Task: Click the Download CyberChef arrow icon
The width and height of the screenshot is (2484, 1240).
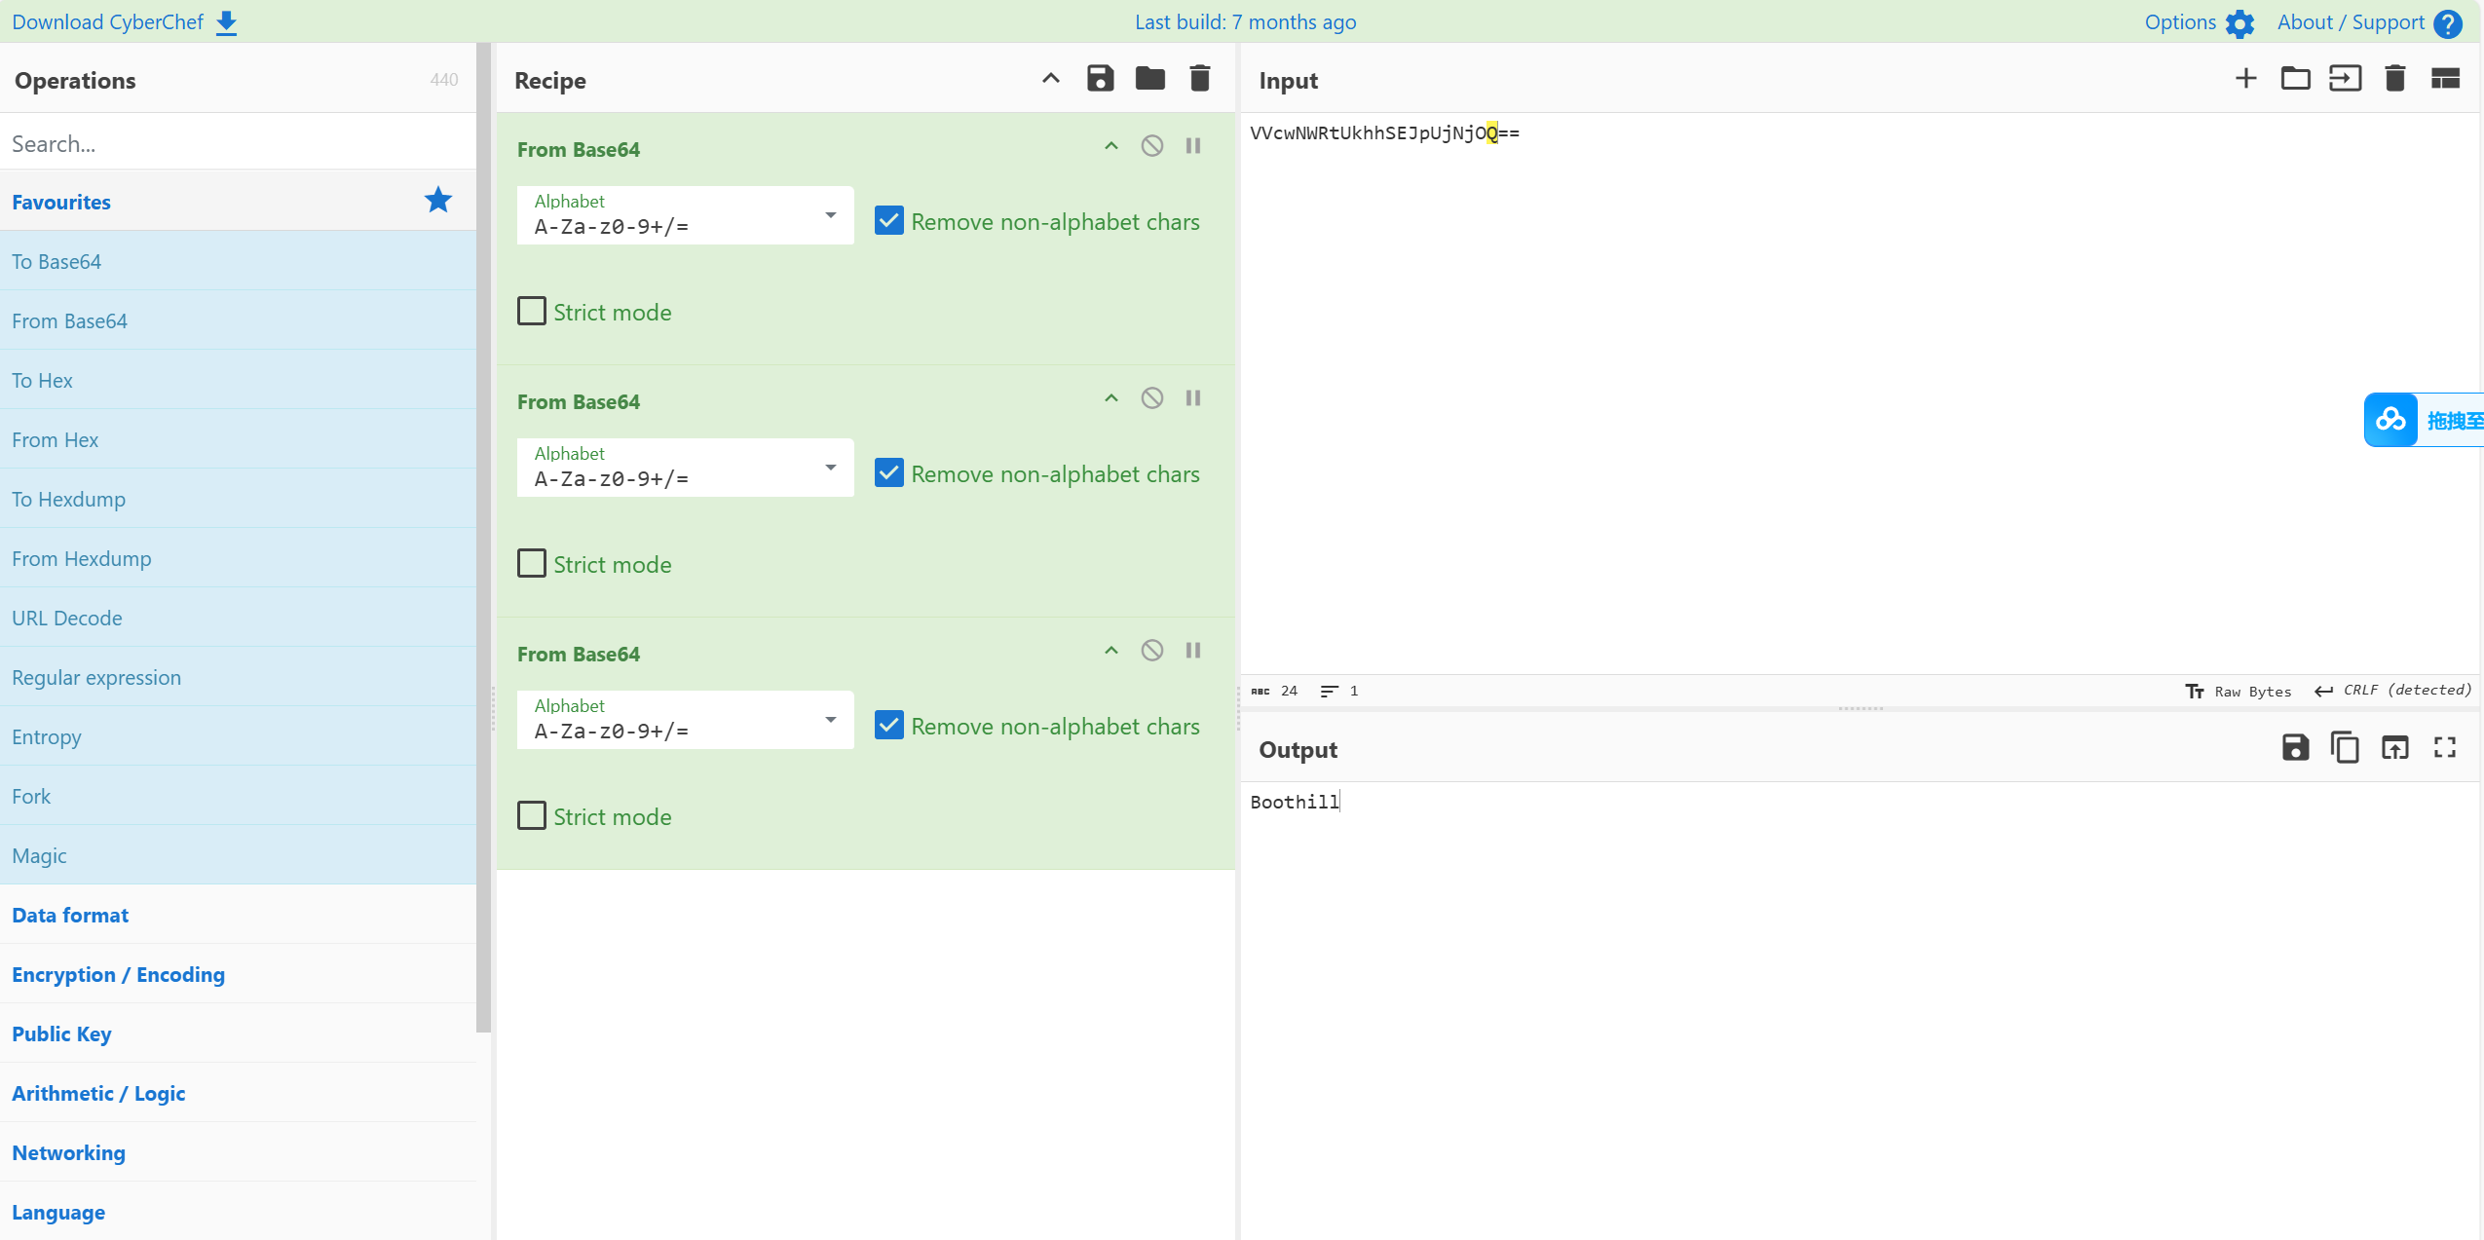Action: [x=226, y=22]
